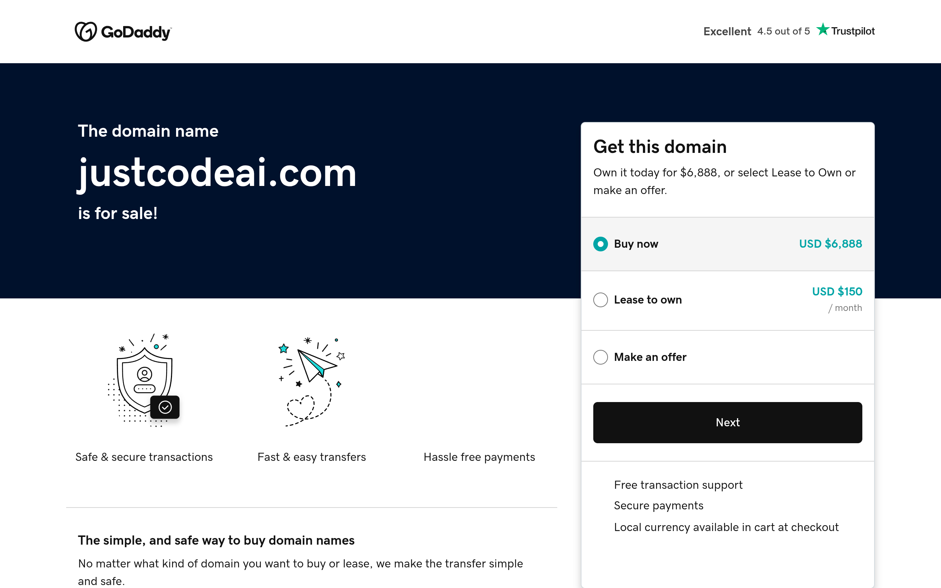
Task: Click the GoDaddy logo icon
Action: (x=86, y=32)
